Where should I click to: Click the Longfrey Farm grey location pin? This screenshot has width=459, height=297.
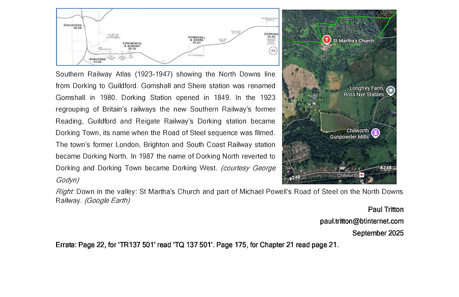point(391,90)
